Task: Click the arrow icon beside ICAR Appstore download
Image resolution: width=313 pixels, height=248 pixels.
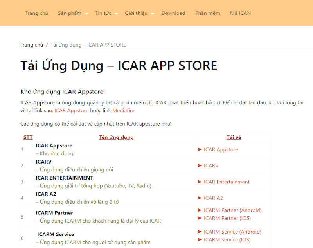Action: point(200,149)
